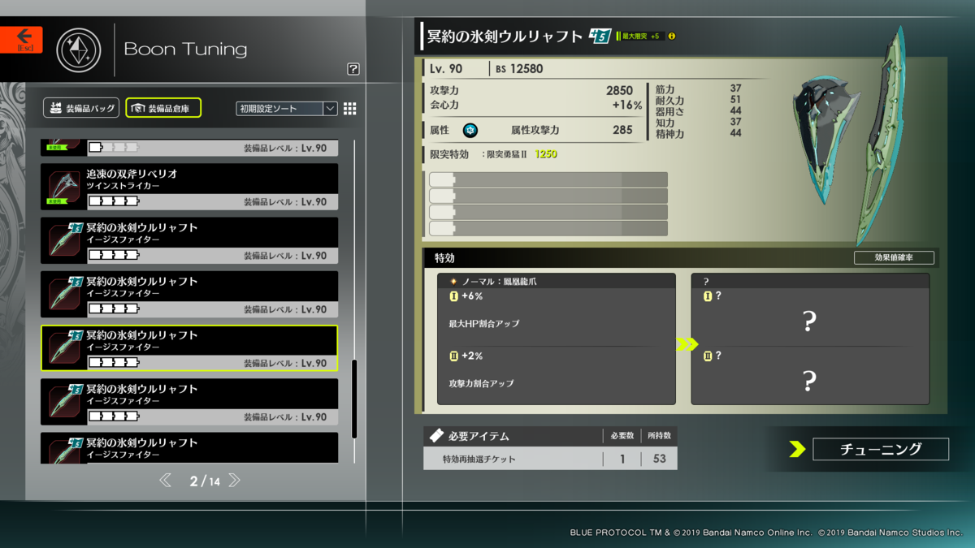Click the BS 12580 value
Screen dimensions: 975x548
(519, 69)
